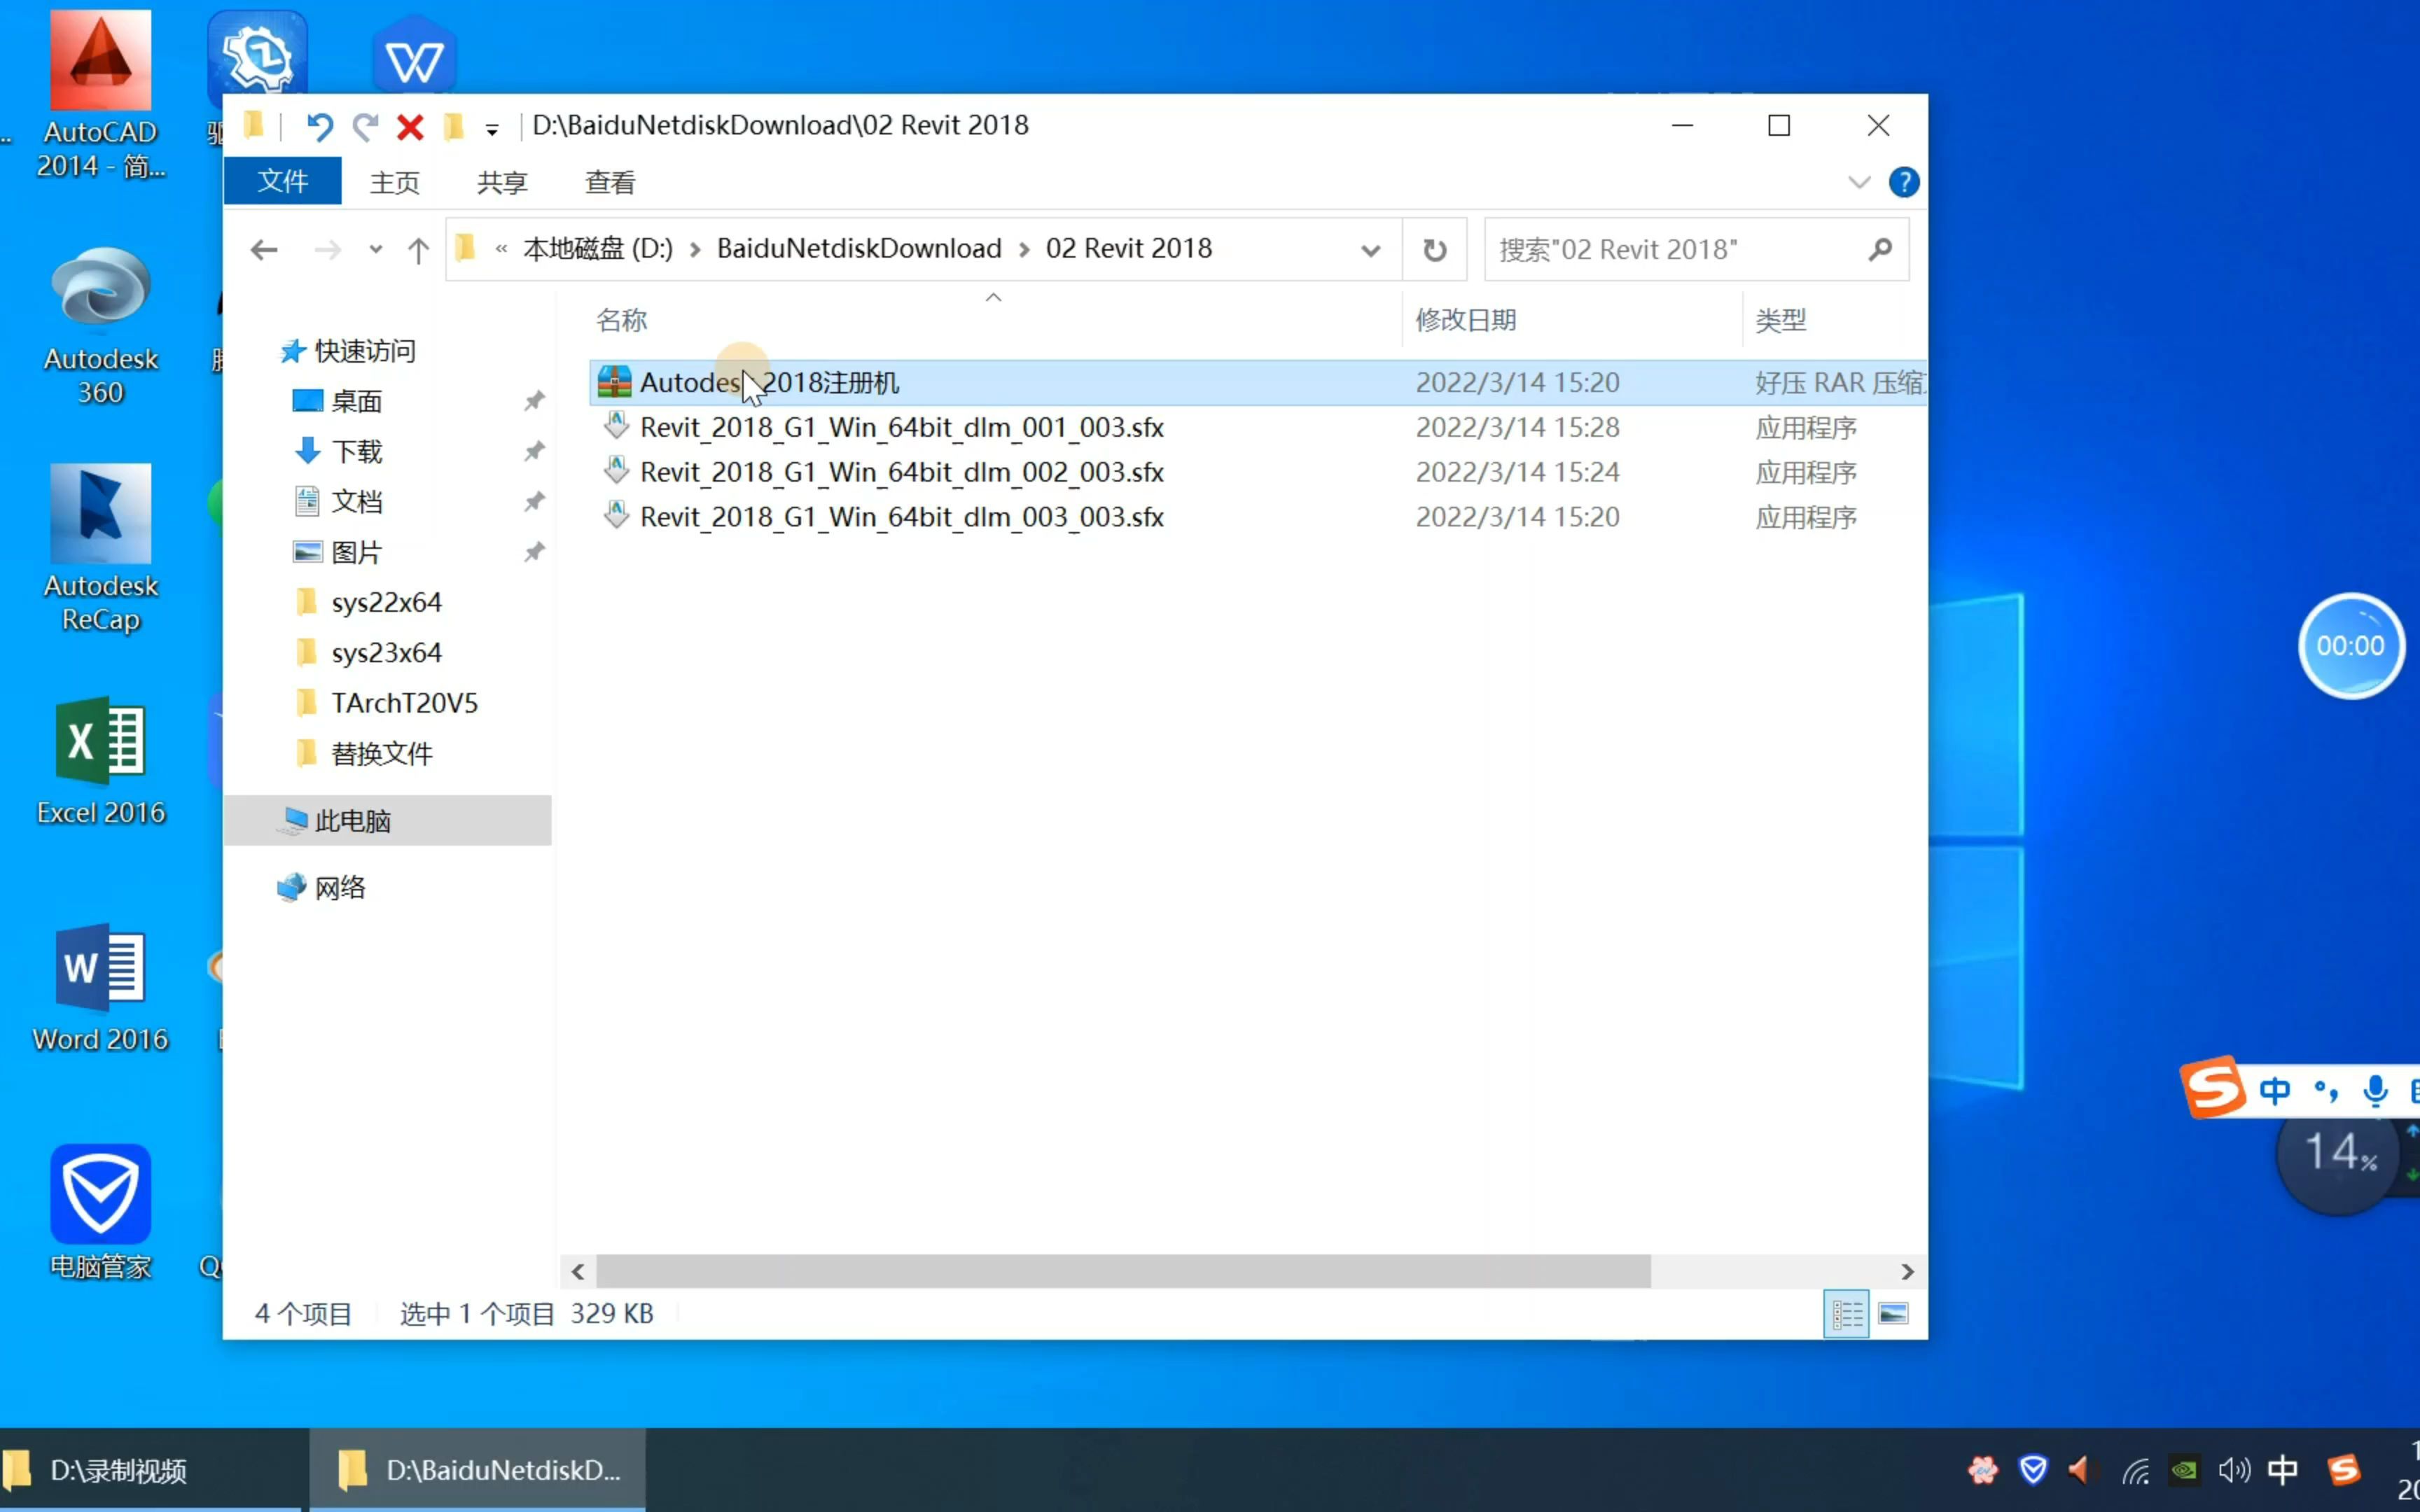Click the refresh button beside address bar
The width and height of the screenshot is (2420, 1512).
click(x=1434, y=249)
